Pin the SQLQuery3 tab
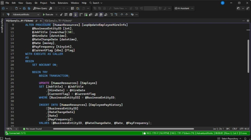 tap(36, 21)
